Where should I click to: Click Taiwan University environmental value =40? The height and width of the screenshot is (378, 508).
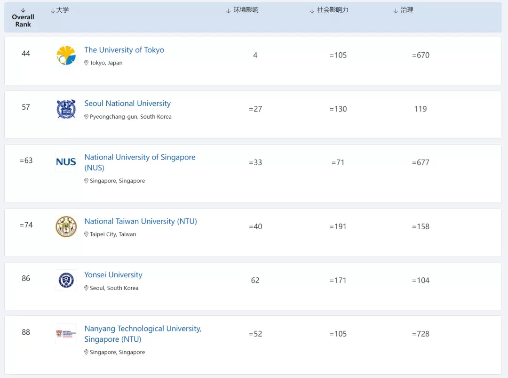(255, 226)
